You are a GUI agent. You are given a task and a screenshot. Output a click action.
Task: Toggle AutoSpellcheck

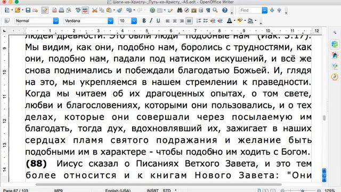pos(85,10)
